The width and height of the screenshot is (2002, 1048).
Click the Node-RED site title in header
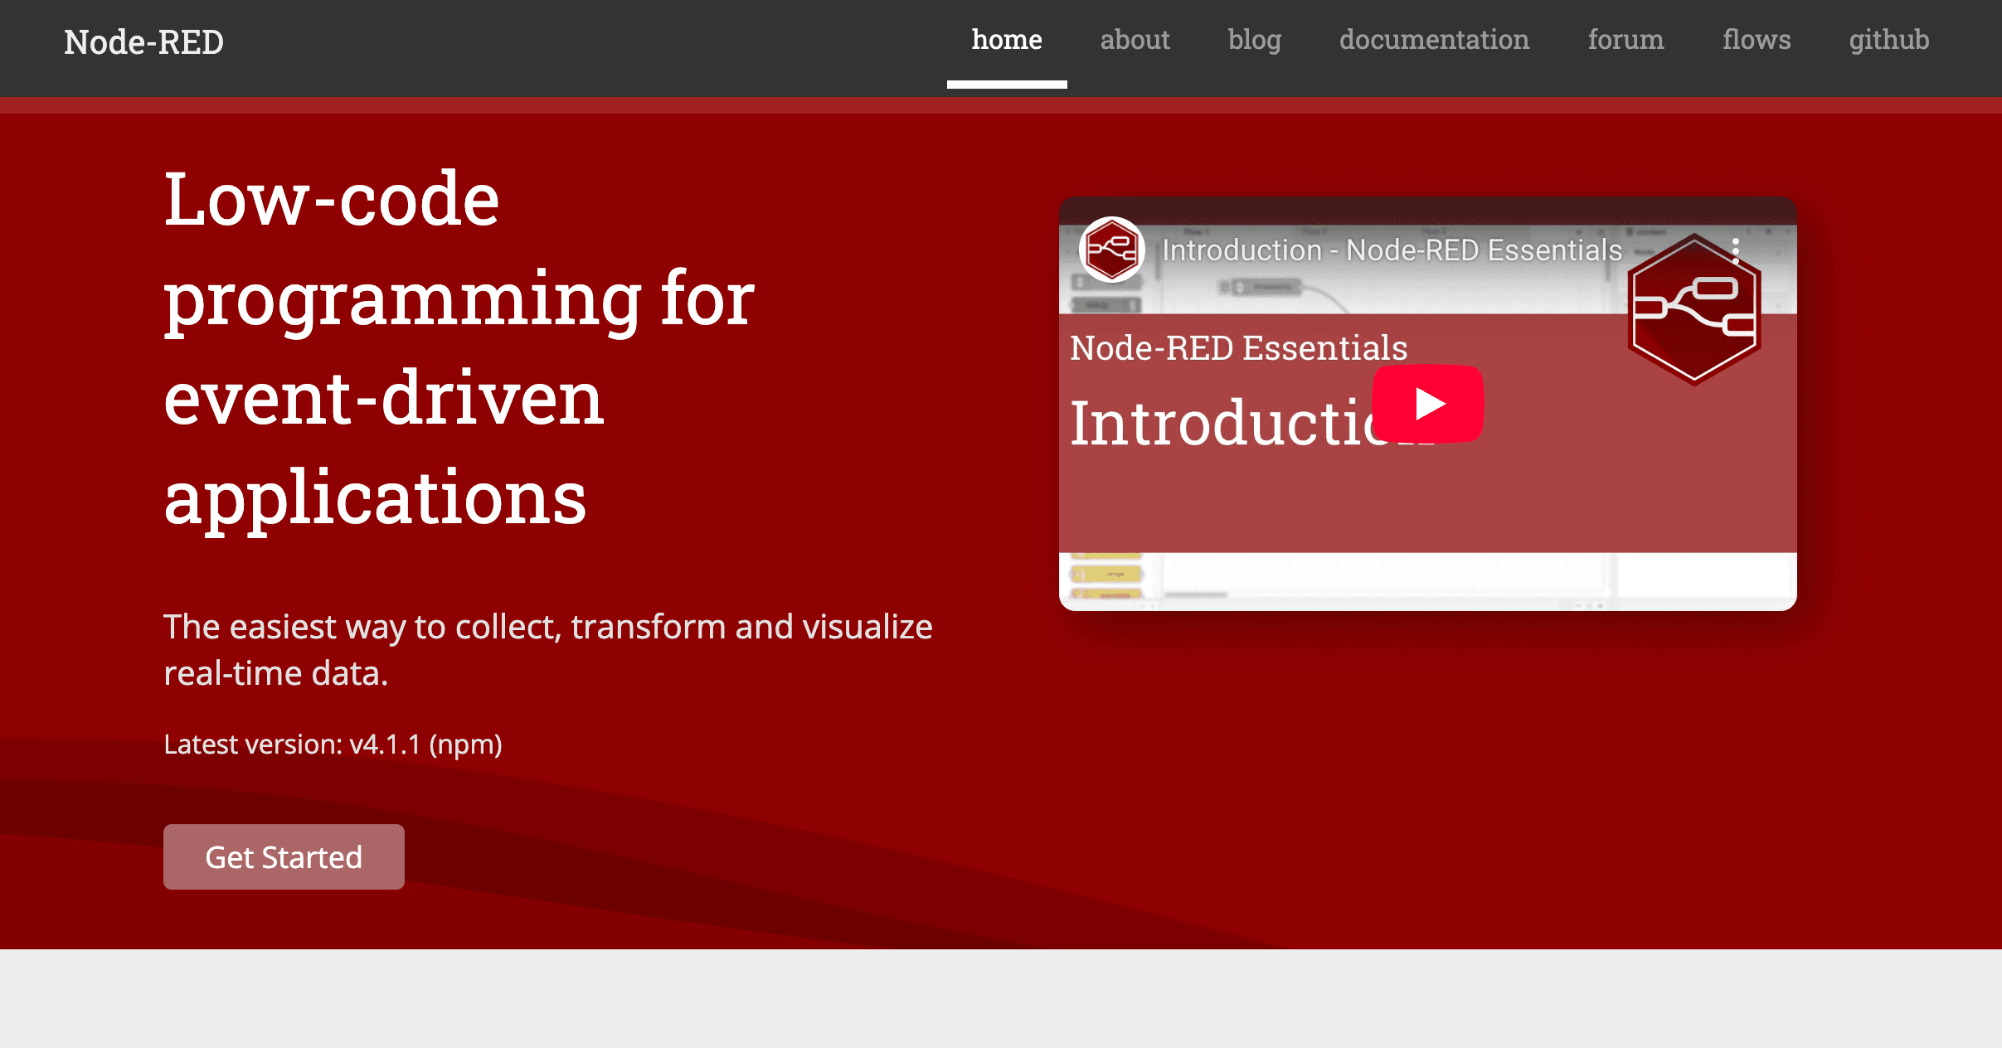point(143,41)
